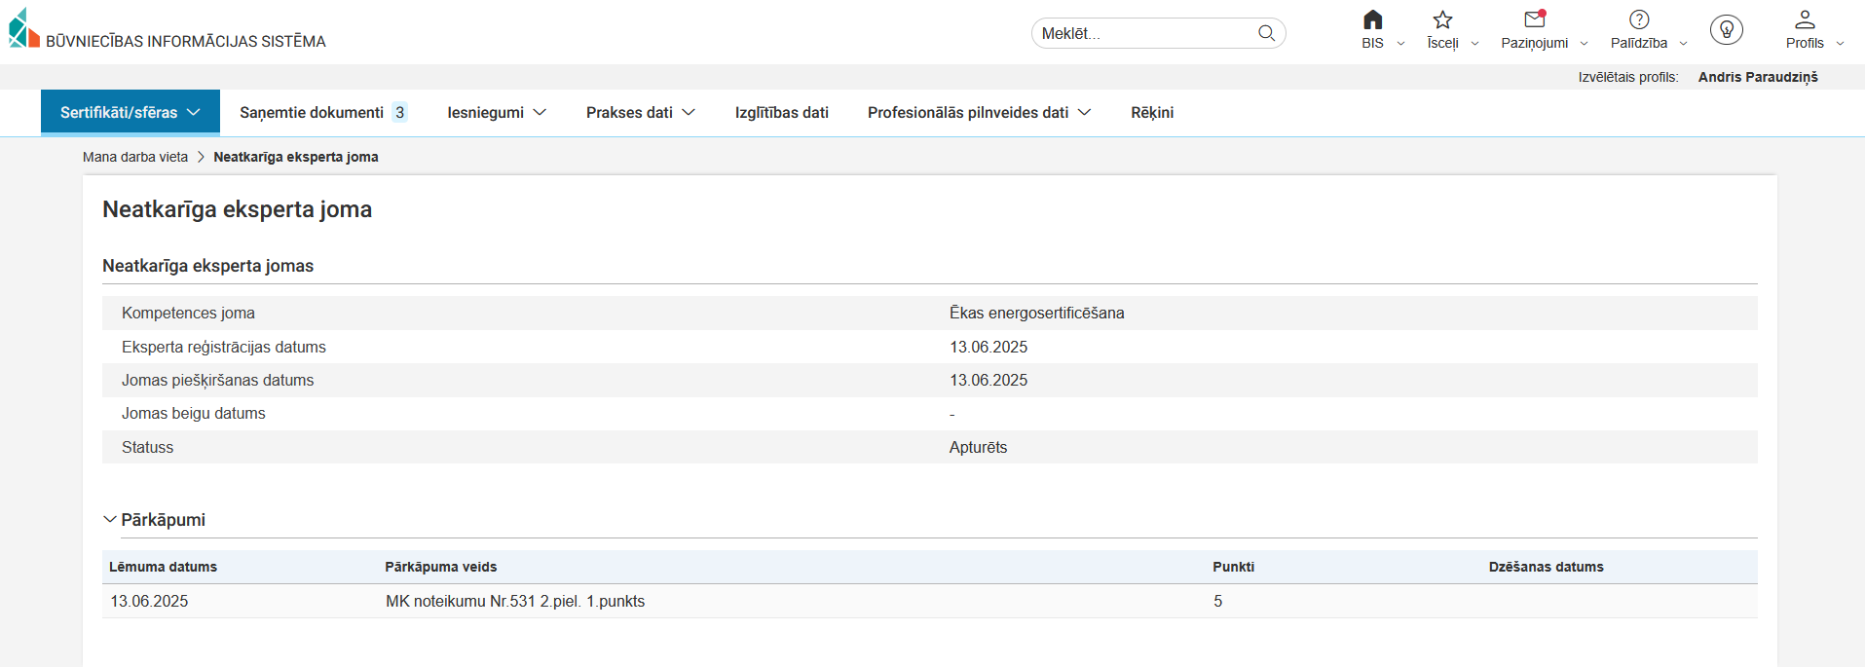The height and width of the screenshot is (667, 1865).
Task: Expand the Iesniegumi dropdown menu
Action: click(x=497, y=113)
